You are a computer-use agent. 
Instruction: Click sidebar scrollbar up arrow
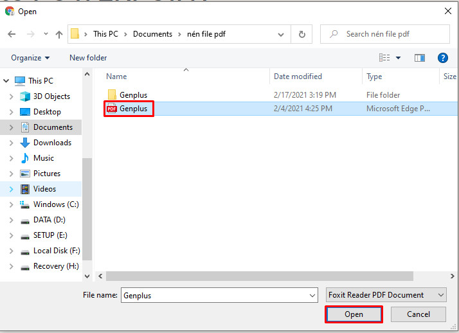coord(87,74)
